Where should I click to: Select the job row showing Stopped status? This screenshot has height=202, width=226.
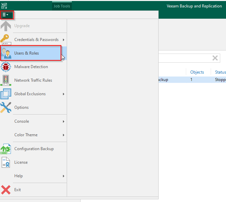(x=191, y=80)
